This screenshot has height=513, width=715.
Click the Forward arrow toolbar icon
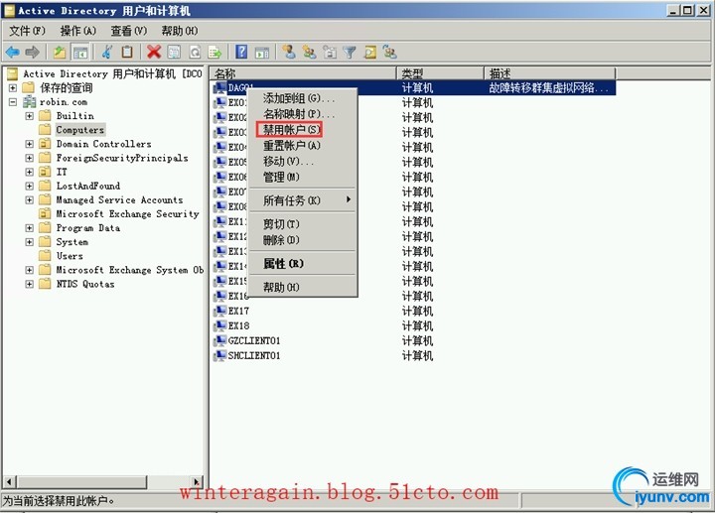[x=32, y=53]
